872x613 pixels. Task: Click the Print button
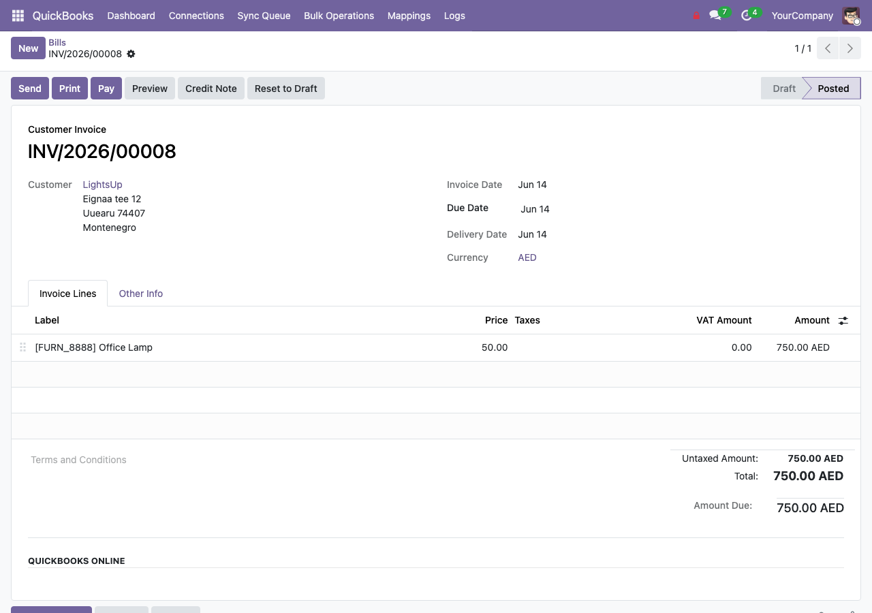point(69,89)
